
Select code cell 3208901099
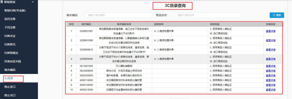(86, 40)
